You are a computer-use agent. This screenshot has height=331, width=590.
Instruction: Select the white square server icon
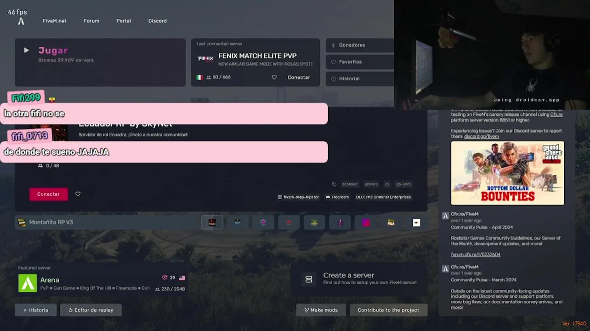coord(416,223)
